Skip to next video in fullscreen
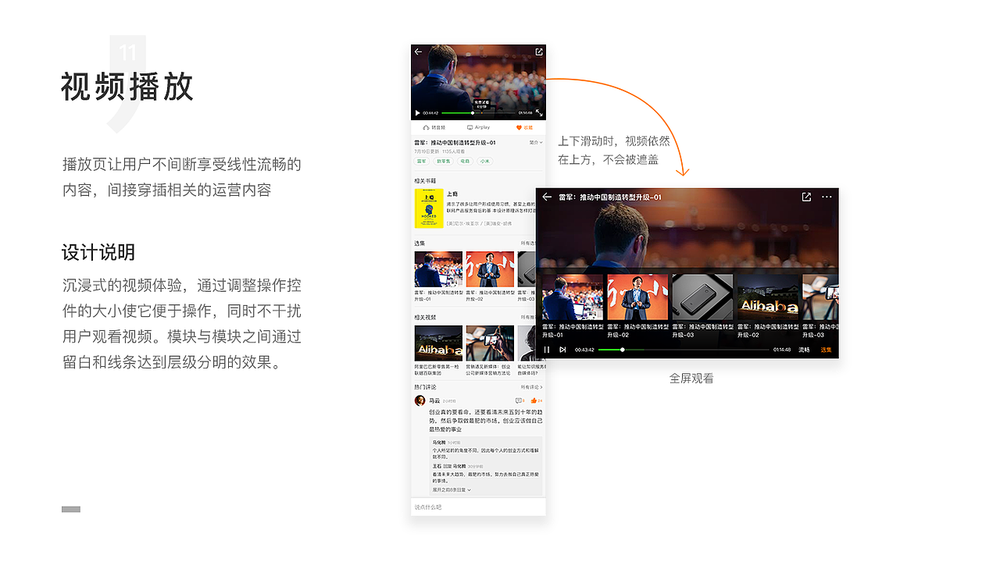This screenshot has height=562, width=1000. coord(562,350)
